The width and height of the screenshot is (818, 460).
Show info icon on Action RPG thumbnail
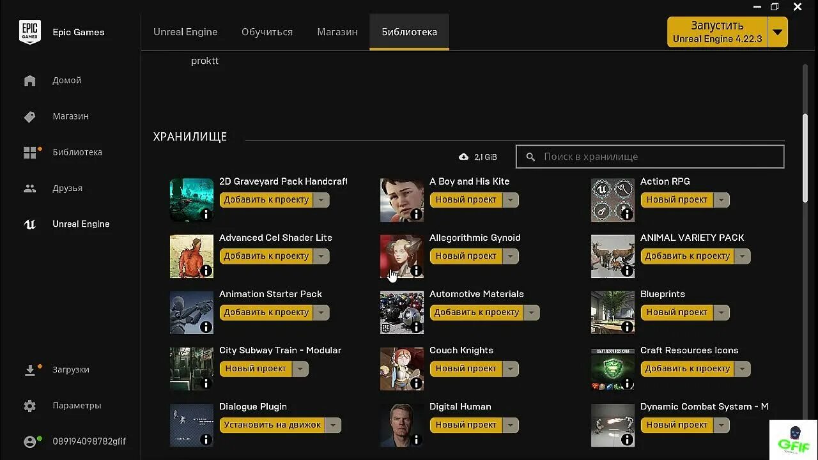pyautogui.click(x=627, y=215)
